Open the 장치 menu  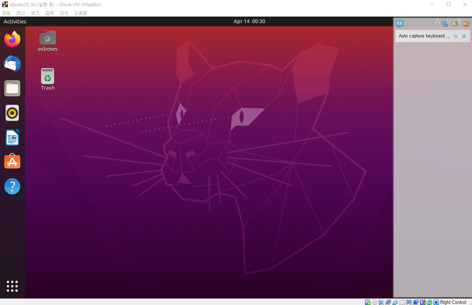(x=64, y=13)
